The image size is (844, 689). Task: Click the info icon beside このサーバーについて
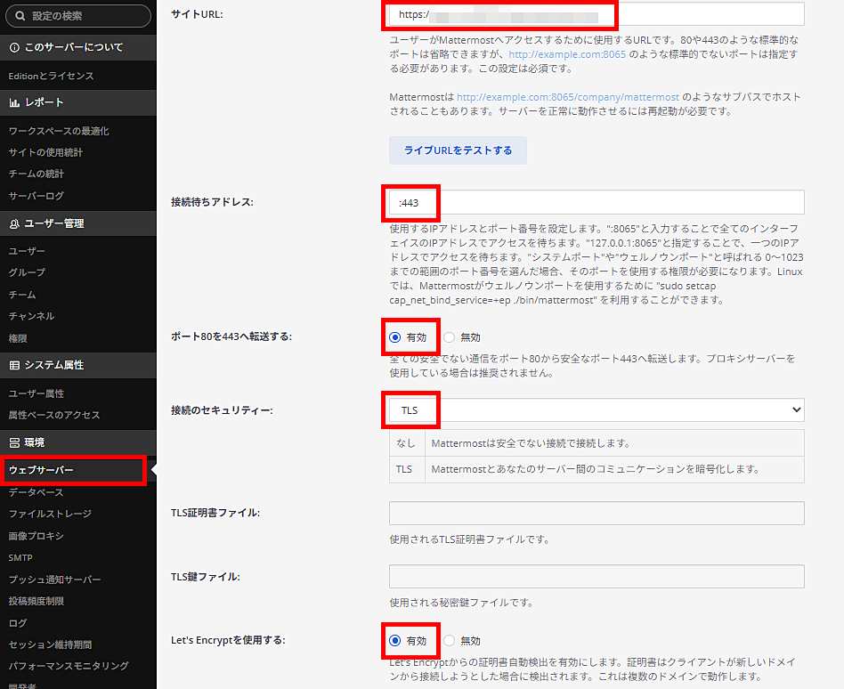[14, 47]
